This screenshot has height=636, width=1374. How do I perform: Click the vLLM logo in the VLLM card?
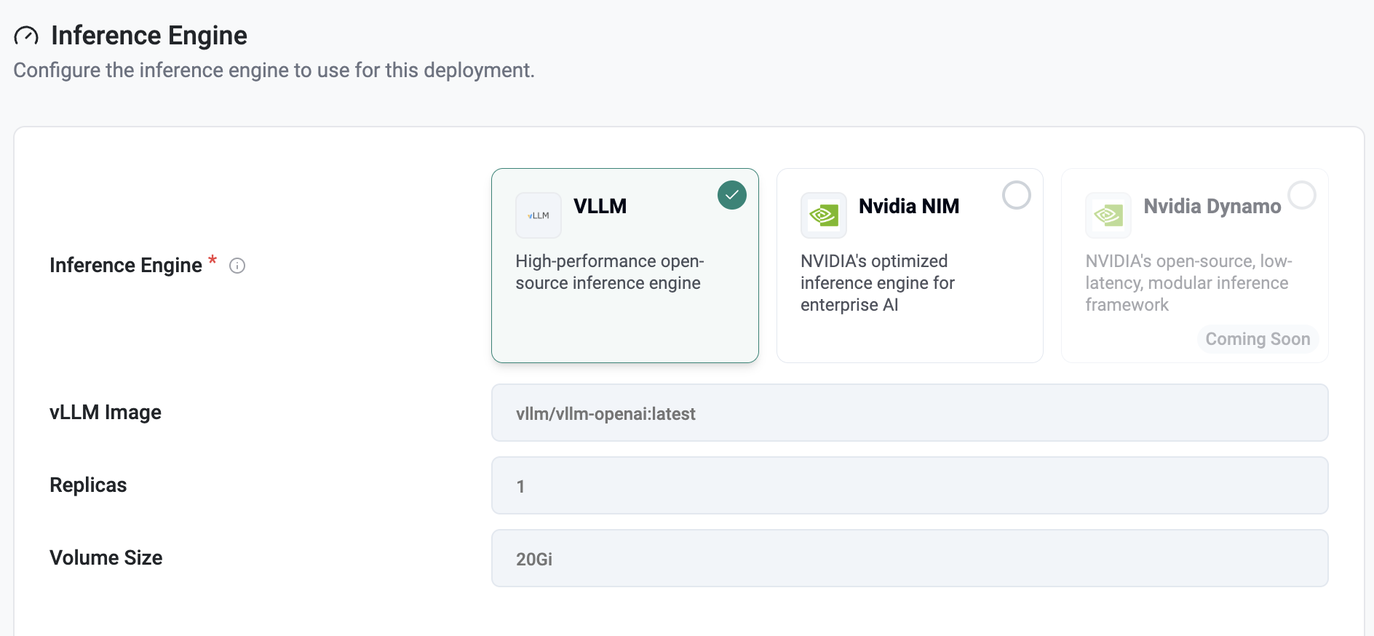click(539, 215)
